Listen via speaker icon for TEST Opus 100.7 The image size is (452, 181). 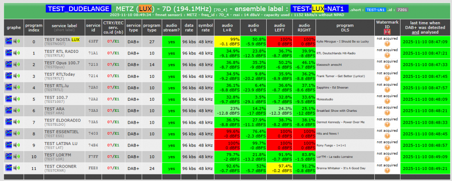pos(17,64)
